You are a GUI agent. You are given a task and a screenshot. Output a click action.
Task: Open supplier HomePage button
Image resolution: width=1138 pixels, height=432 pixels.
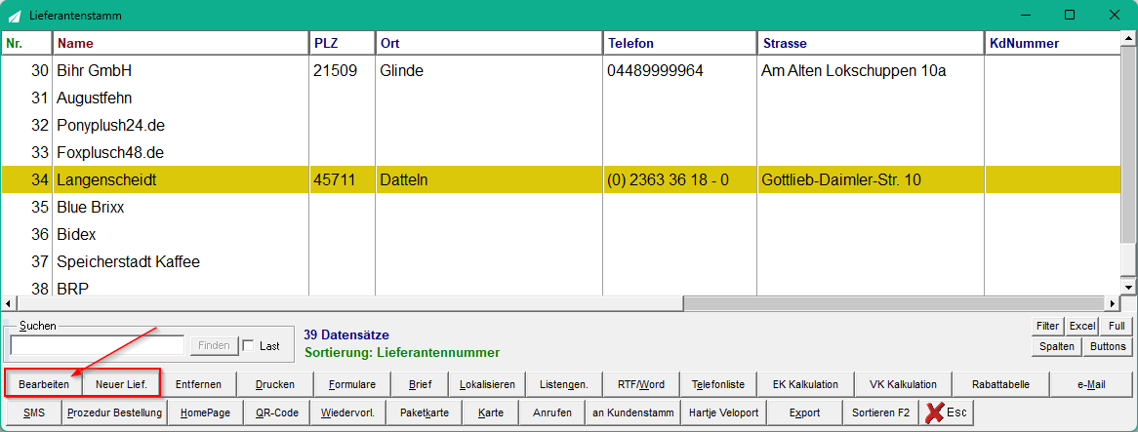tap(205, 412)
